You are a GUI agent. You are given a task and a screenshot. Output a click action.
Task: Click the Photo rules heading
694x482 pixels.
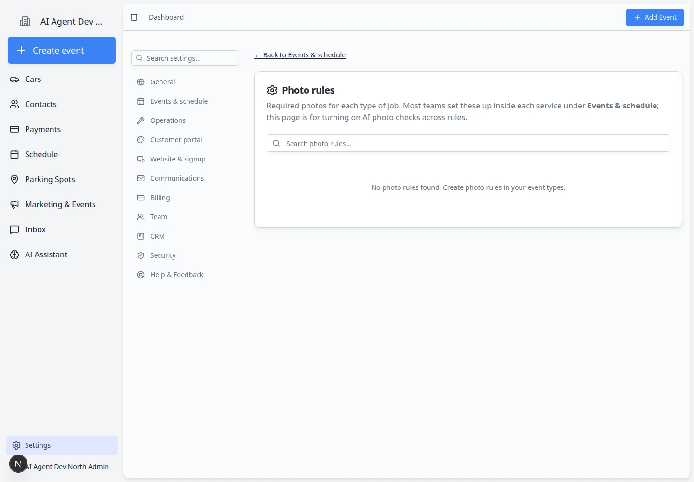pyautogui.click(x=308, y=90)
